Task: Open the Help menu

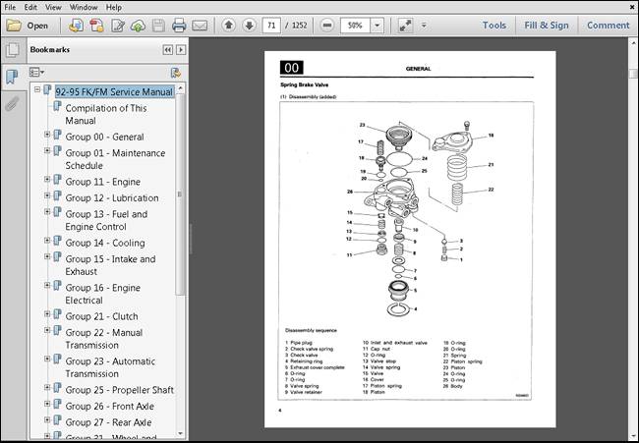Action: pyautogui.click(x=114, y=7)
